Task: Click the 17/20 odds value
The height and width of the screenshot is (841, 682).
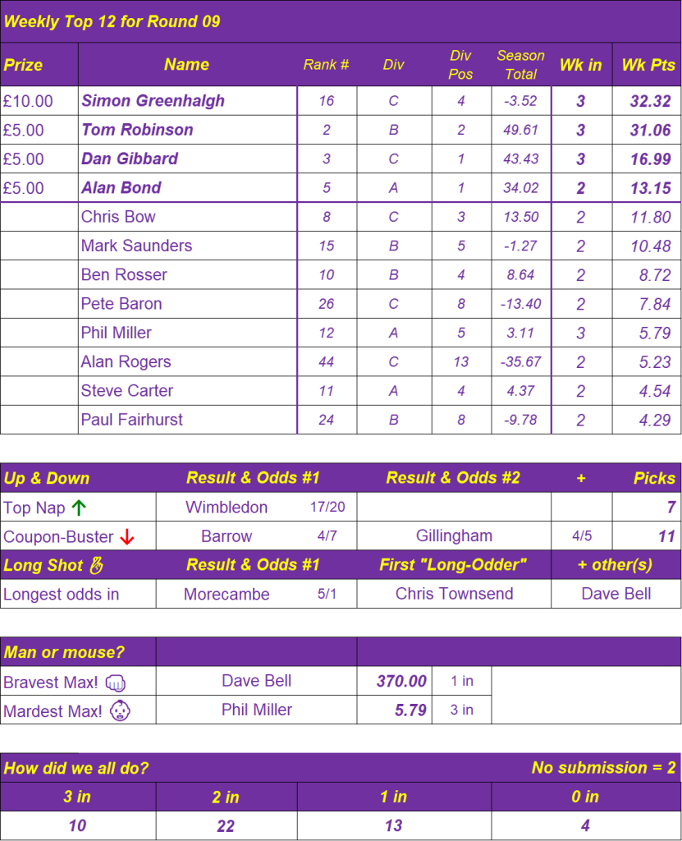Action: click(x=327, y=507)
